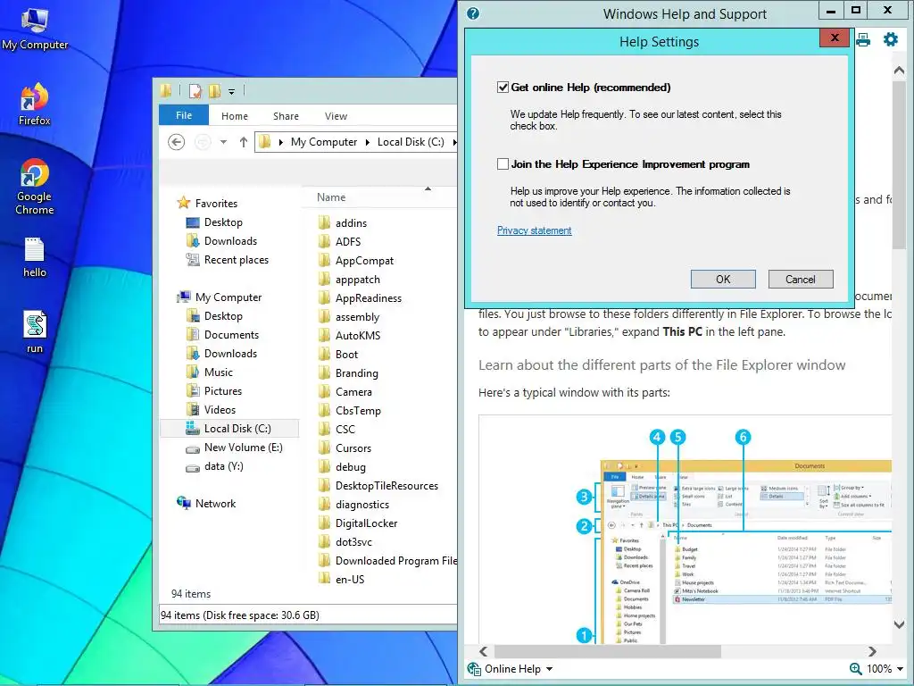Open the File tab in Explorer
Screen dimensions: 914x686
[184, 115]
